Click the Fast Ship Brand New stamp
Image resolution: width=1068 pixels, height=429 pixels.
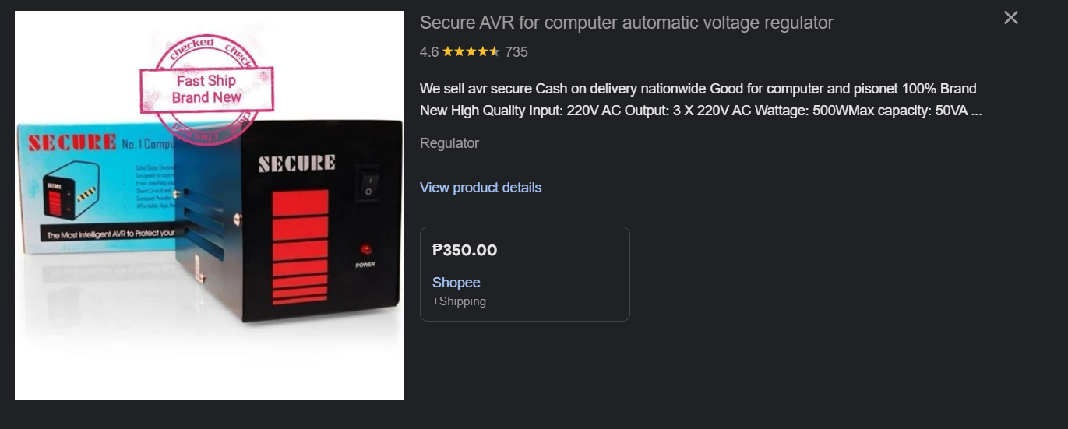[206, 88]
